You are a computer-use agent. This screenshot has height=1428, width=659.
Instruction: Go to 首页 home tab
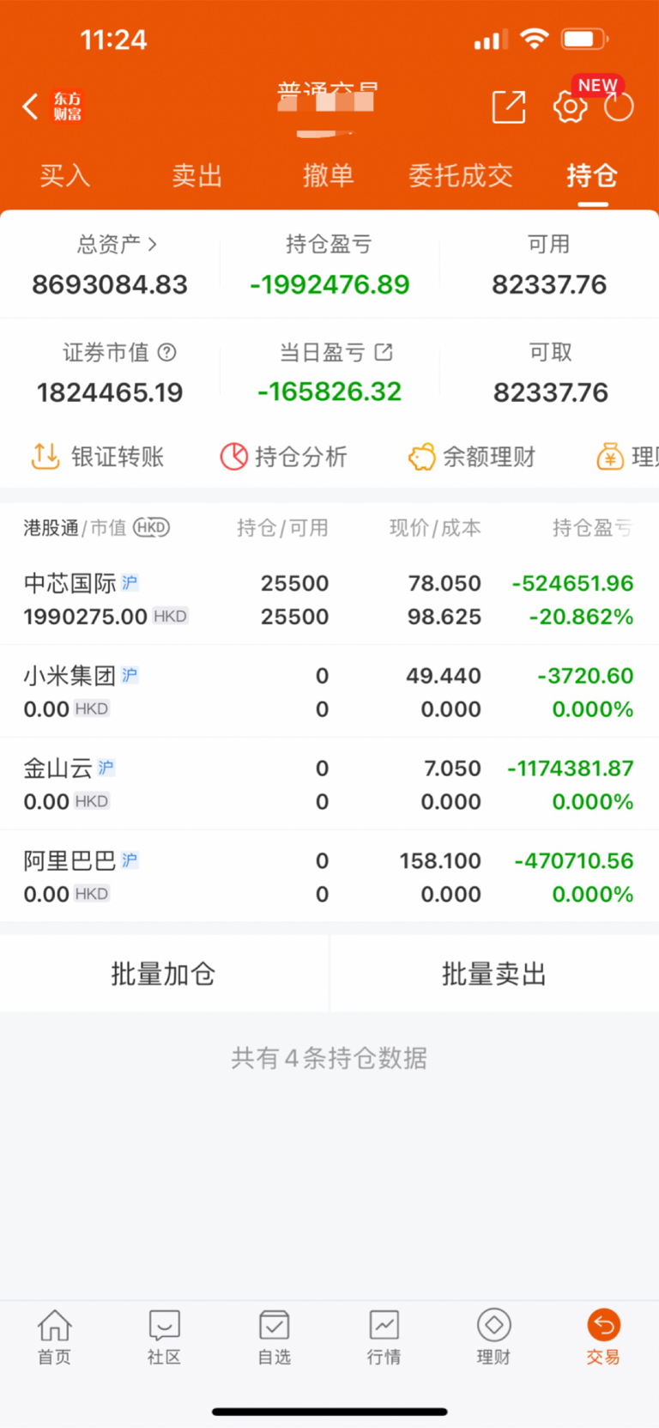(54, 1337)
